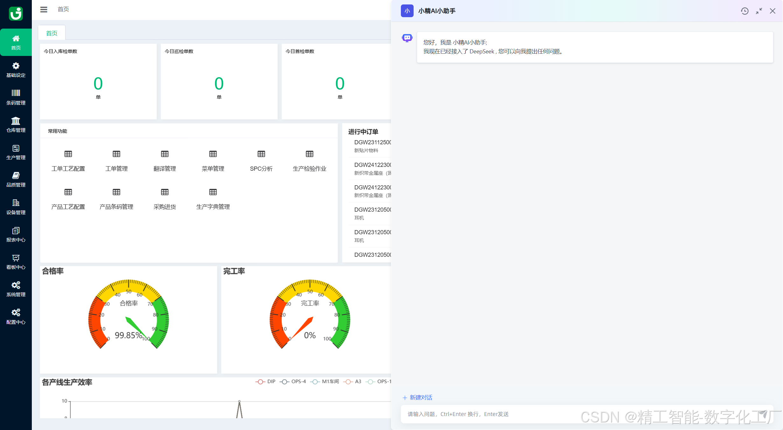Shrink the AI assistant panel
This screenshot has height=430, width=783.
759,11
